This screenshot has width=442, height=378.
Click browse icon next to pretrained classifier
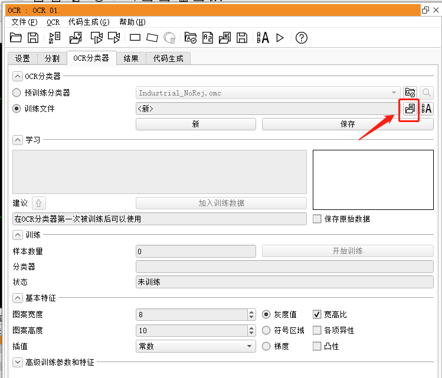click(410, 93)
